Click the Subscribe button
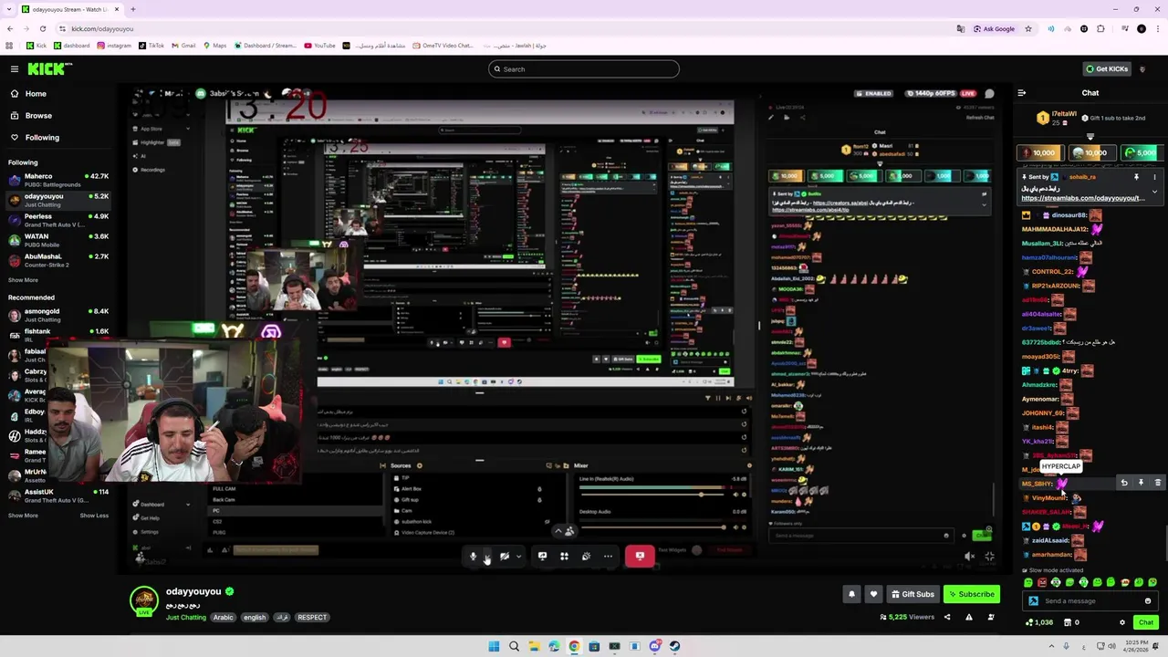The height and width of the screenshot is (657, 1168). point(971,594)
